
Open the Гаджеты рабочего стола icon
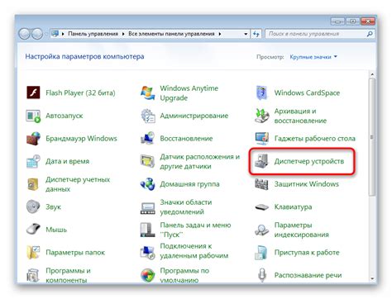tap(262, 138)
